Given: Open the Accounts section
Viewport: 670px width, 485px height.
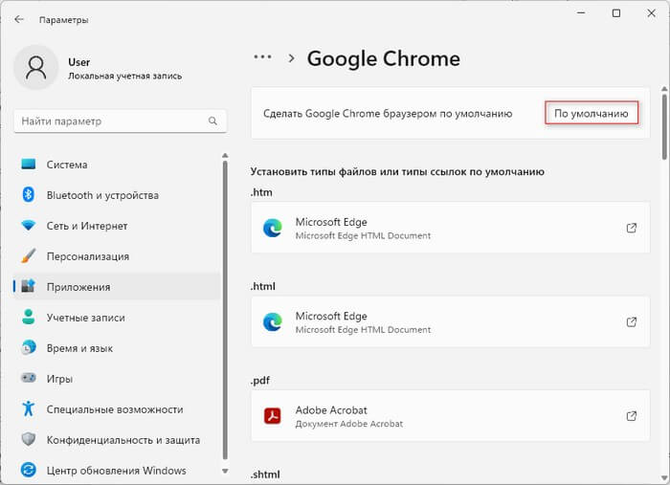Looking at the screenshot, I should click(85, 318).
